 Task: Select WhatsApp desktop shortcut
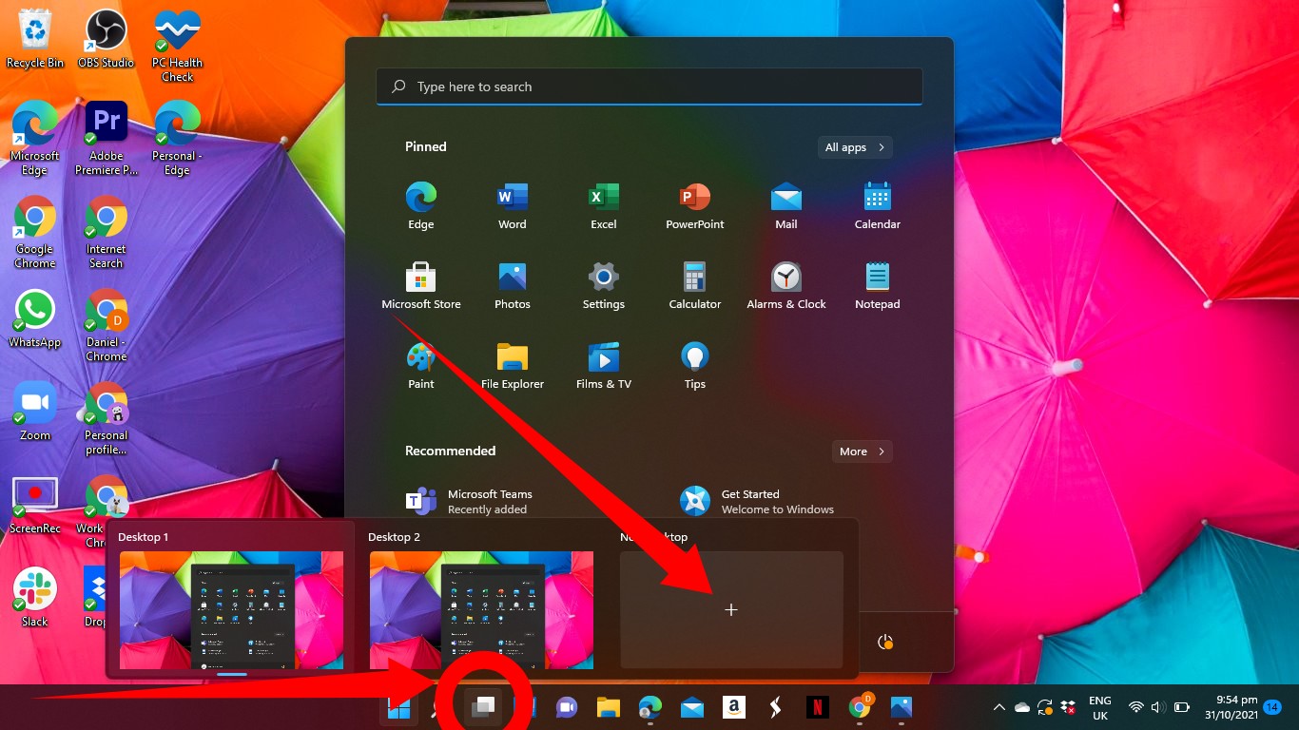(x=35, y=318)
